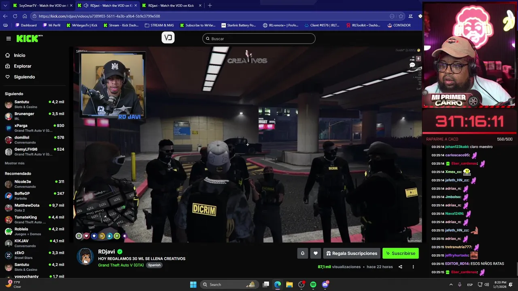Open IRLToolkit Dashboard bookmark
The height and width of the screenshot is (291, 518).
[363, 25]
